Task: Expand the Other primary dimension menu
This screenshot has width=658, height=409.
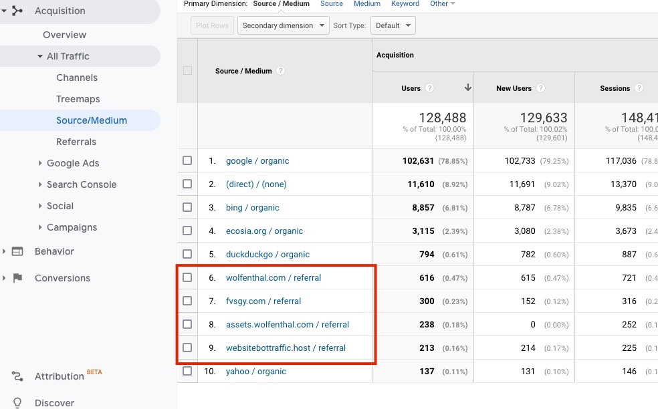Action: 442,4
